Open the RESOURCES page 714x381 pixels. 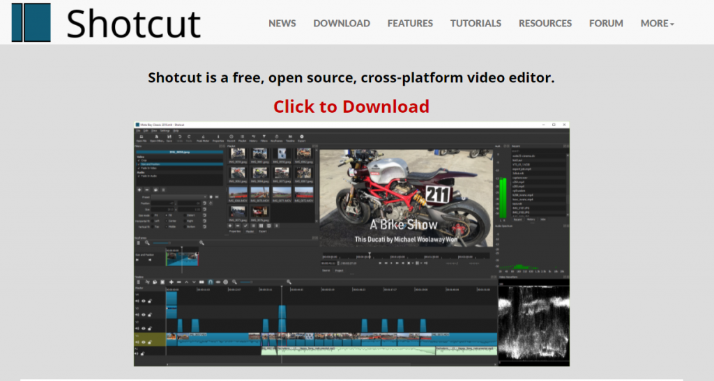click(x=545, y=23)
